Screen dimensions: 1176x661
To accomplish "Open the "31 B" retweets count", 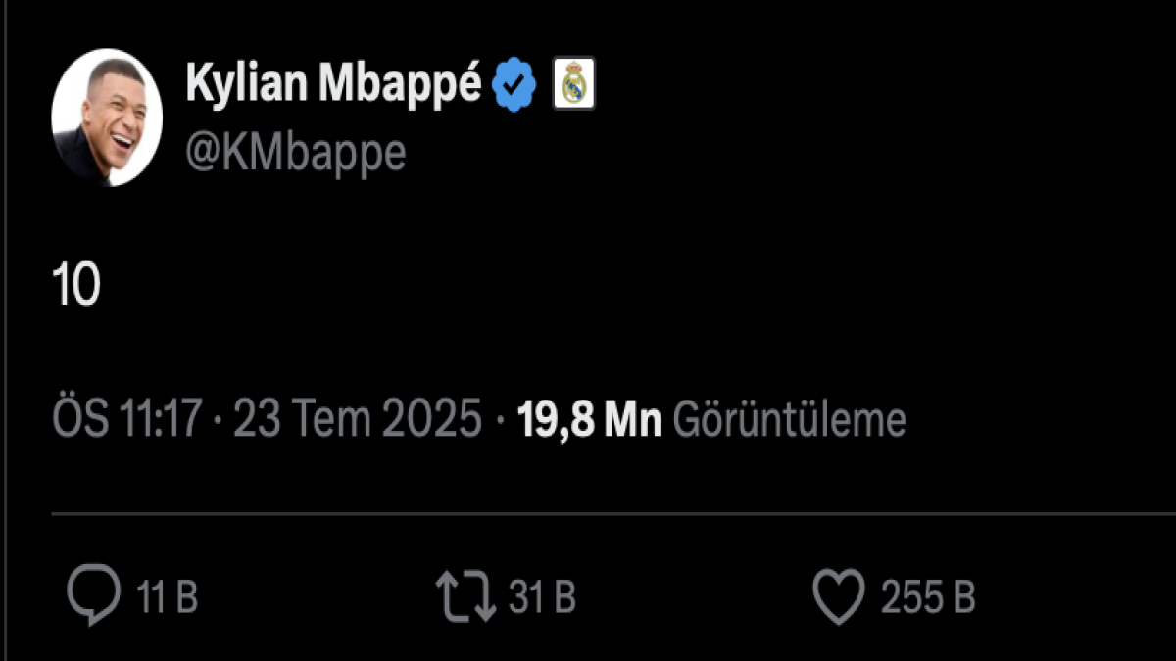I will click(542, 597).
